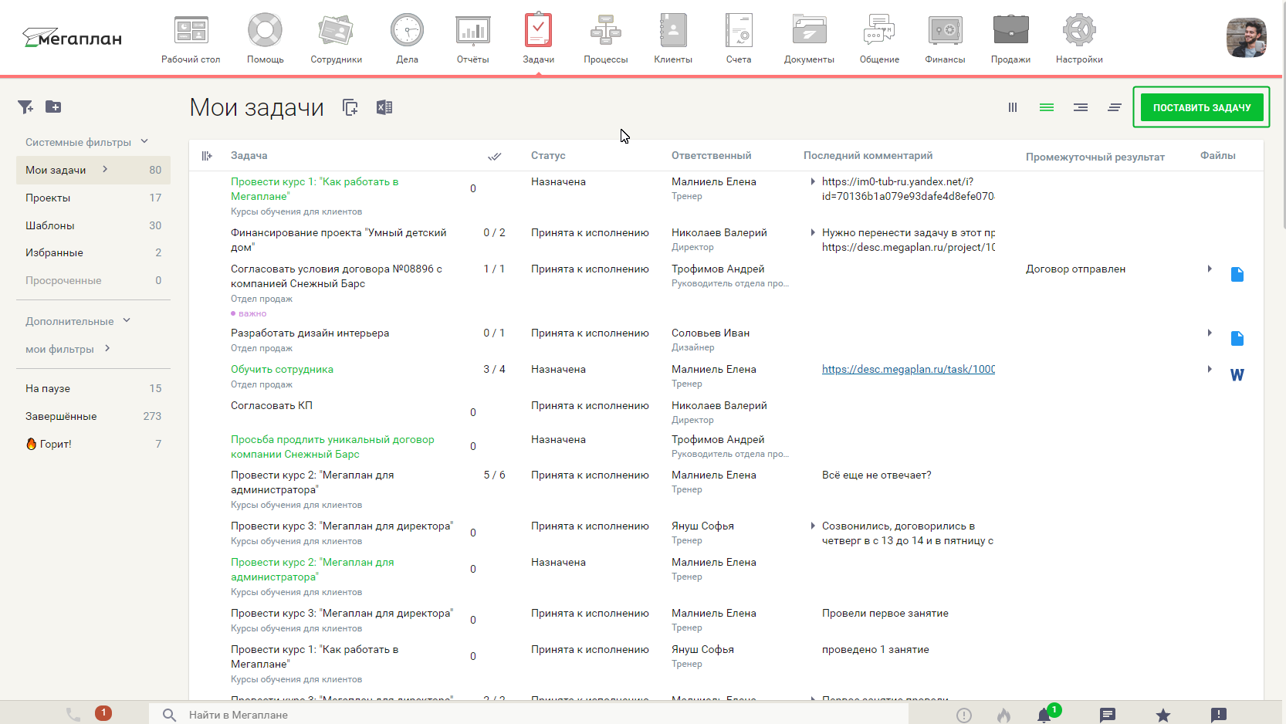Screen dimensions: 1286x724
Task: Click the circled exclamation icon in bottom bar
Action: (x=964, y=716)
